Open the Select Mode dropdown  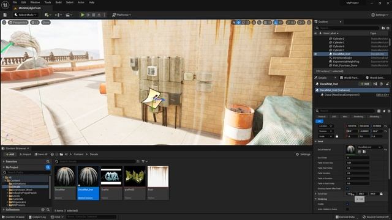[25, 15]
